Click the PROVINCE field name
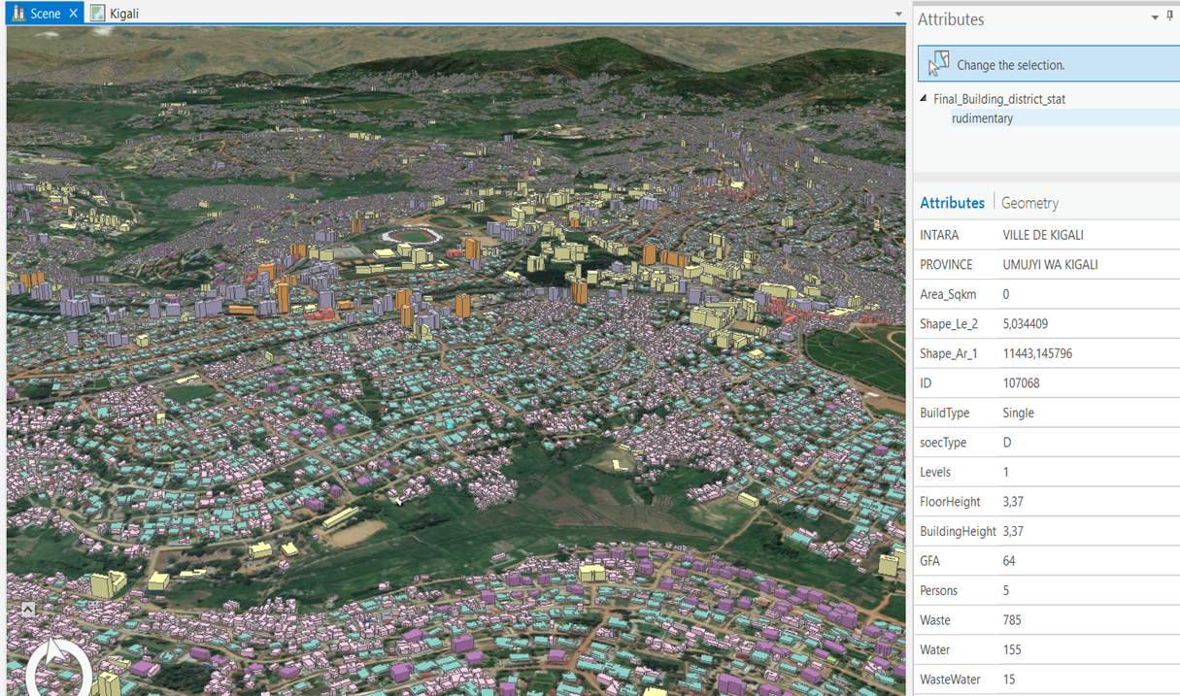1180x696 pixels. (946, 265)
